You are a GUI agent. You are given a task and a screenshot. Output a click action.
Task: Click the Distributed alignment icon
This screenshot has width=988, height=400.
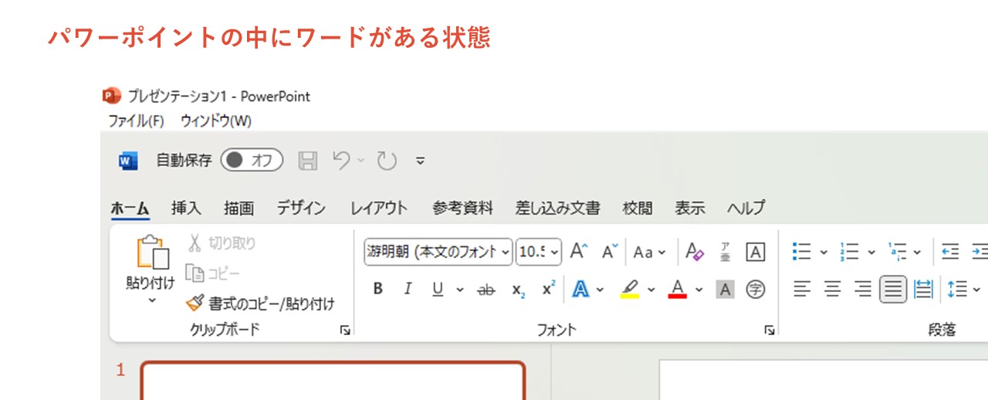point(923,290)
